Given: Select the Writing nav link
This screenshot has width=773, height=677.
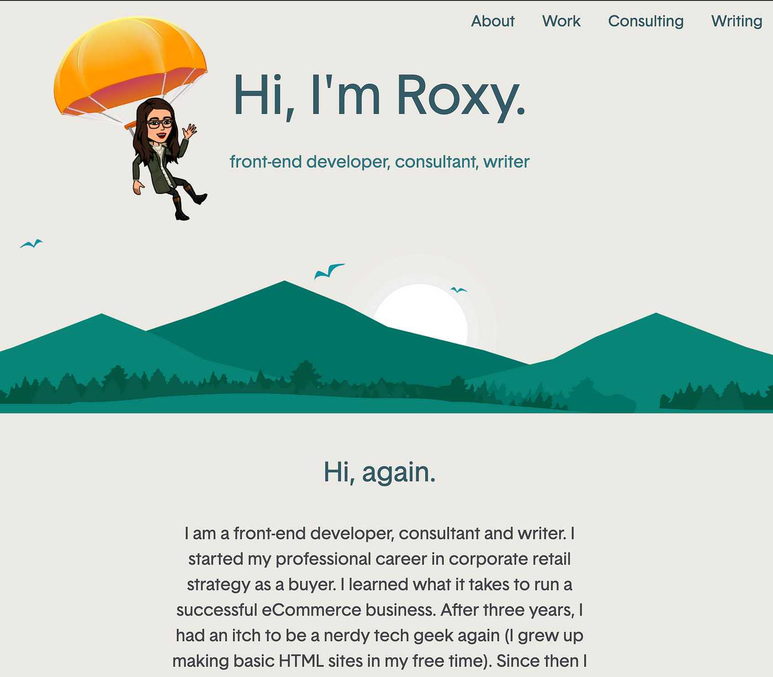Looking at the screenshot, I should [737, 21].
